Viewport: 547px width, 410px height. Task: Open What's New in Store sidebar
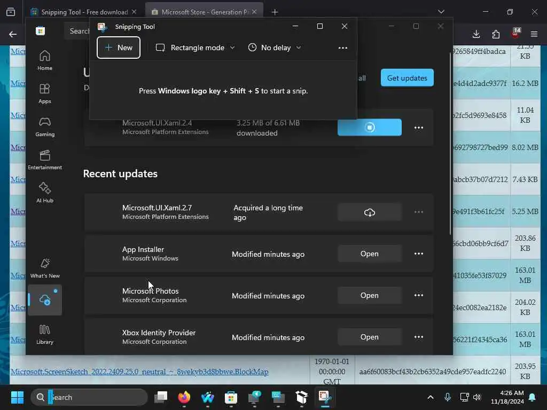tap(45, 269)
